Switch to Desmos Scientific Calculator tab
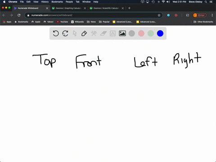The image size is (216, 162). pyautogui.click(x=106, y=8)
